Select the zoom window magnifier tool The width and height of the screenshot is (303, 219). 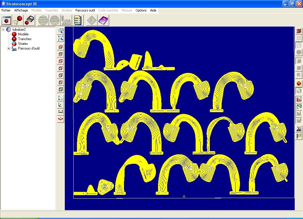coord(61,31)
